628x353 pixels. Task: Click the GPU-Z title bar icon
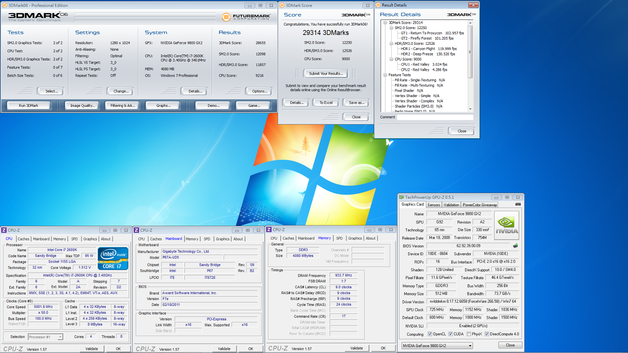coord(402,197)
